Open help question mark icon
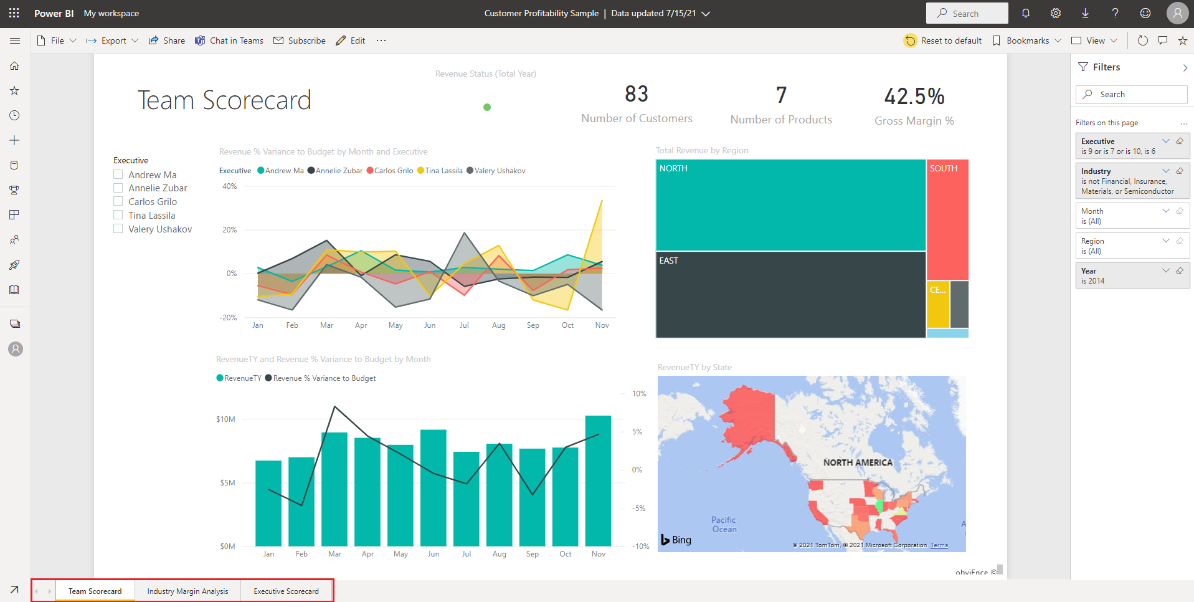Viewport: 1194px width, 602px height. pos(1115,13)
